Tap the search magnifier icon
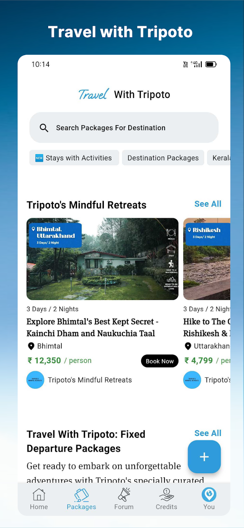This screenshot has height=528, width=244. coord(44,128)
